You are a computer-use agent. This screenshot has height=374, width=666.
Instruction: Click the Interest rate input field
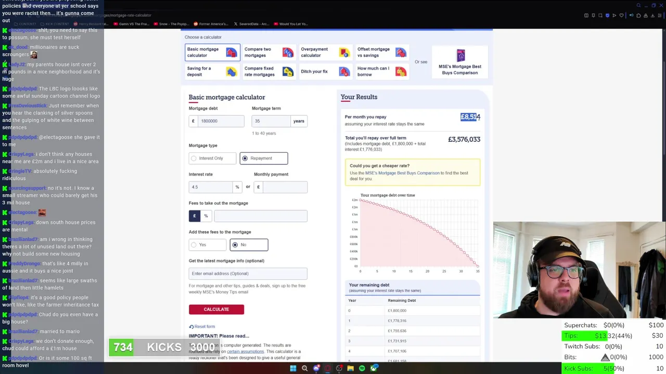210,187
